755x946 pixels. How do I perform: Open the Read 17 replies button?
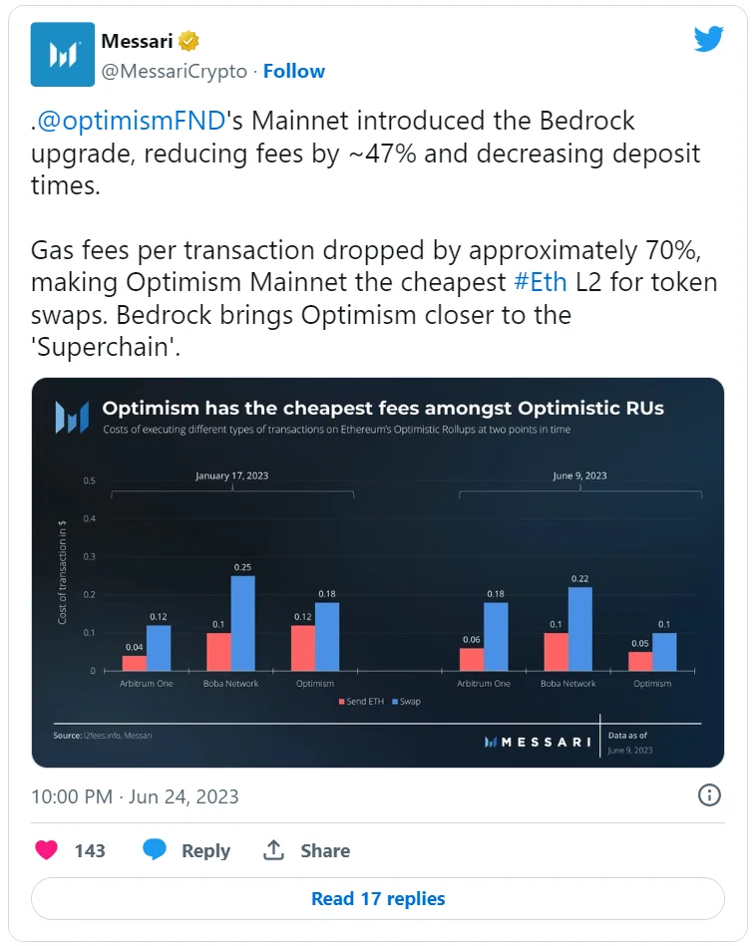(378, 898)
